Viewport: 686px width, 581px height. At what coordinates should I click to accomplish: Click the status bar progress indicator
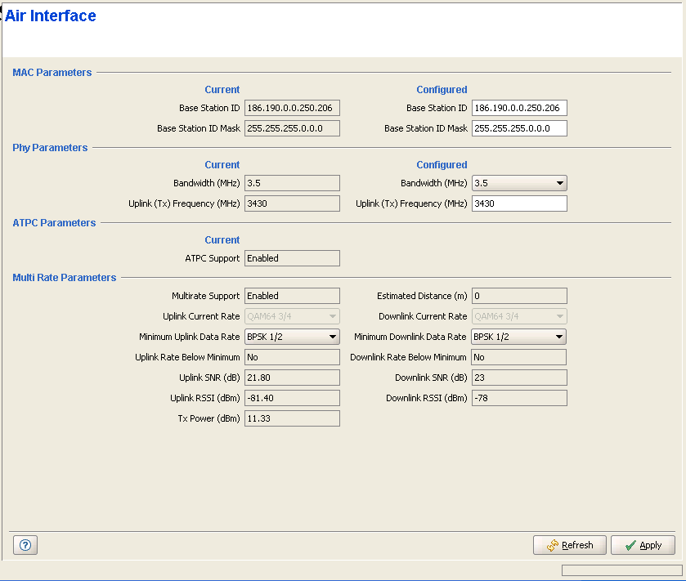coord(621,570)
